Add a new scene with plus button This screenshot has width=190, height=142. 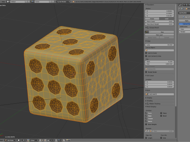coord(51,2)
